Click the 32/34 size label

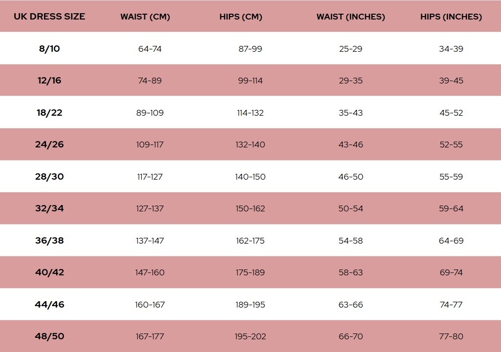[49, 208]
